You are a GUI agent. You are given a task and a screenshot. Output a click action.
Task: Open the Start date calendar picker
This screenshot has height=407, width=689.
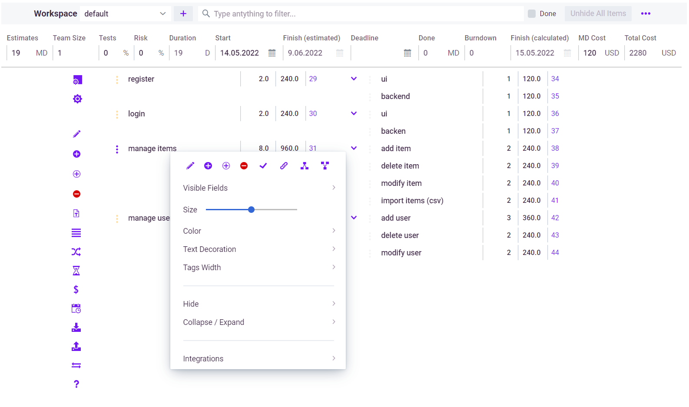point(272,53)
